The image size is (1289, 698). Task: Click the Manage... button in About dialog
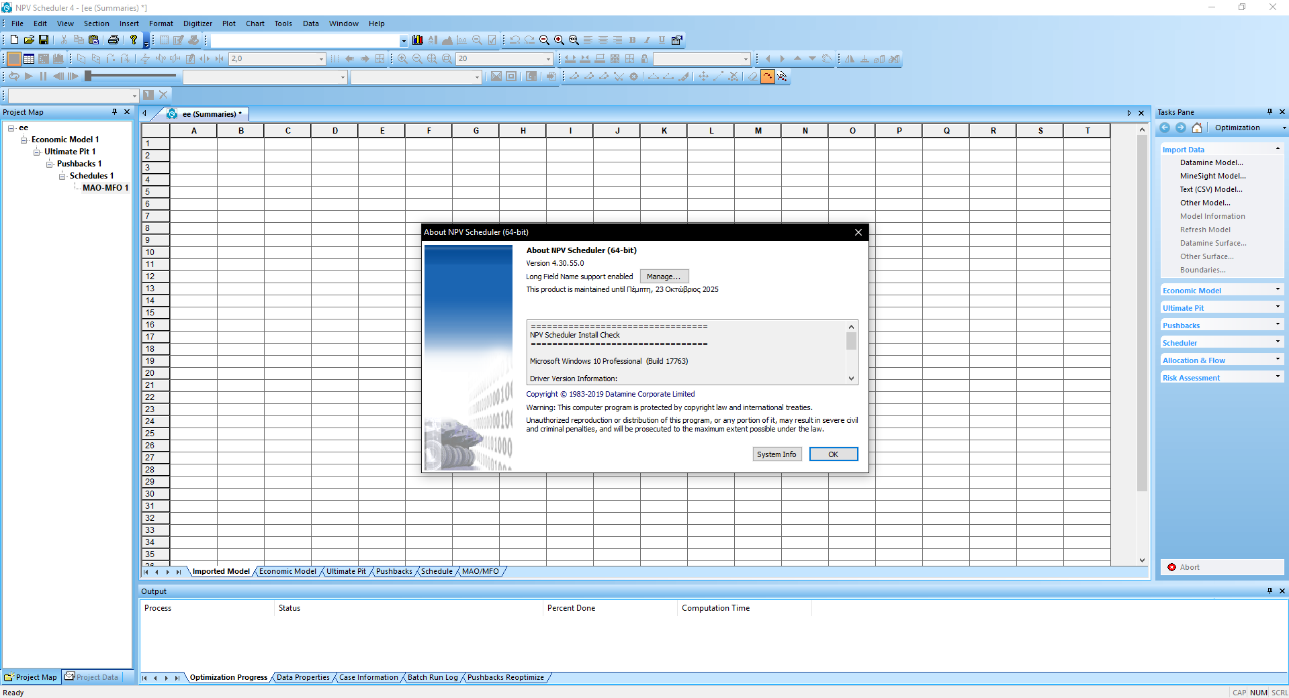pos(664,277)
